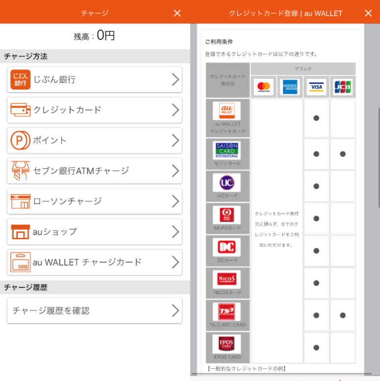Viewport: 380px width, 381px height.
Task: Click the チャージ方法 section header
Action: (x=26, y=56)
